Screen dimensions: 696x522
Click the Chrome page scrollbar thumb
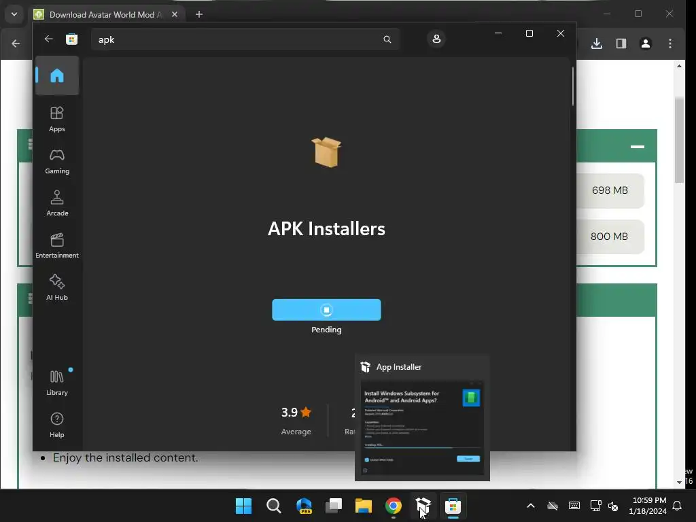click(x=679, y=140)
